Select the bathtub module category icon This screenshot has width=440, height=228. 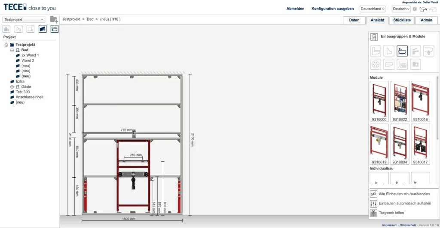point(402,51)
